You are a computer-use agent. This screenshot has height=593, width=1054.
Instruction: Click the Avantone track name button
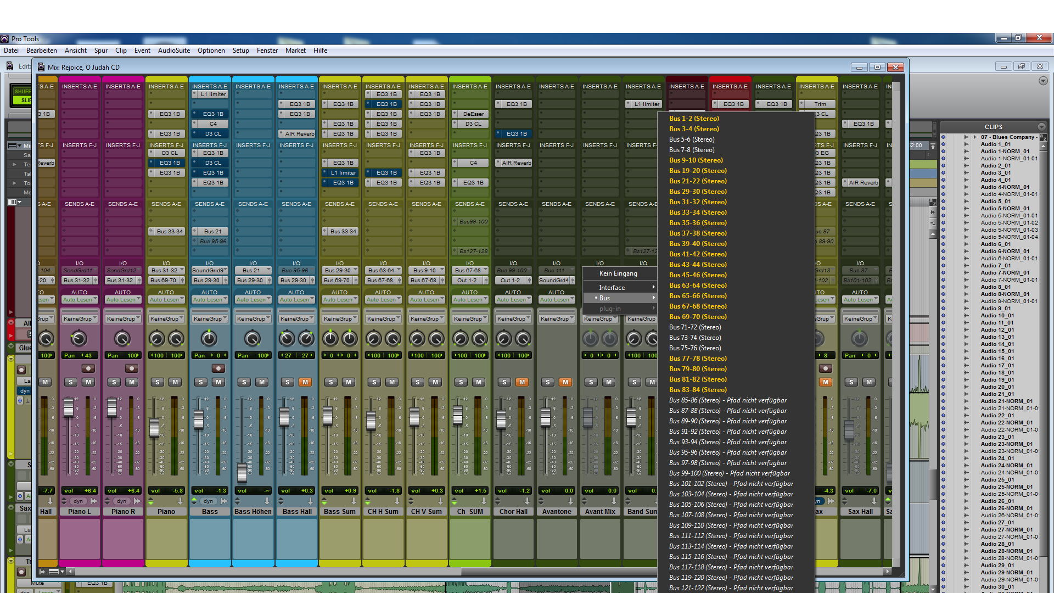[x=557, y=512]
